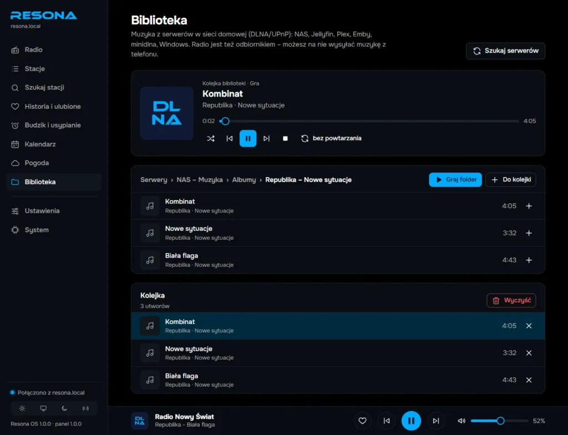Navigate to NAS – Muzyka breadcrumb
568x435 pixels.
pos(200,180)
